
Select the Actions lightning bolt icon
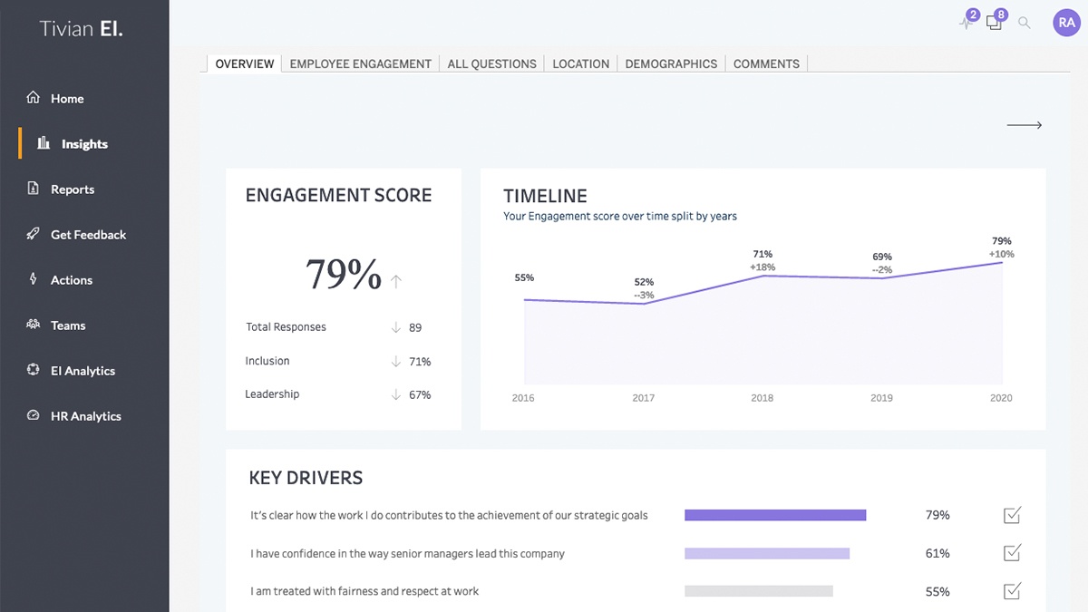point(34,279)
